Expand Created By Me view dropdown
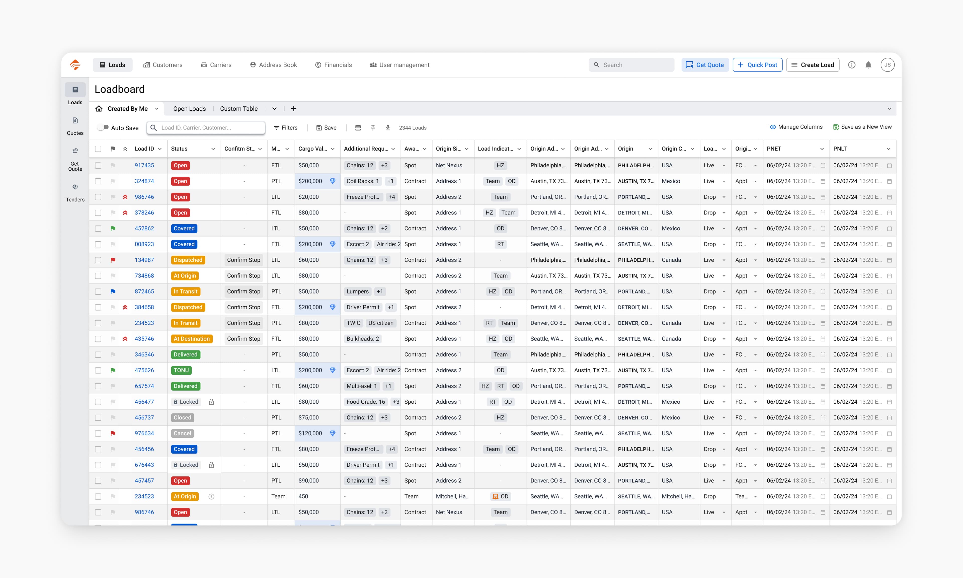 click(157, 109)
